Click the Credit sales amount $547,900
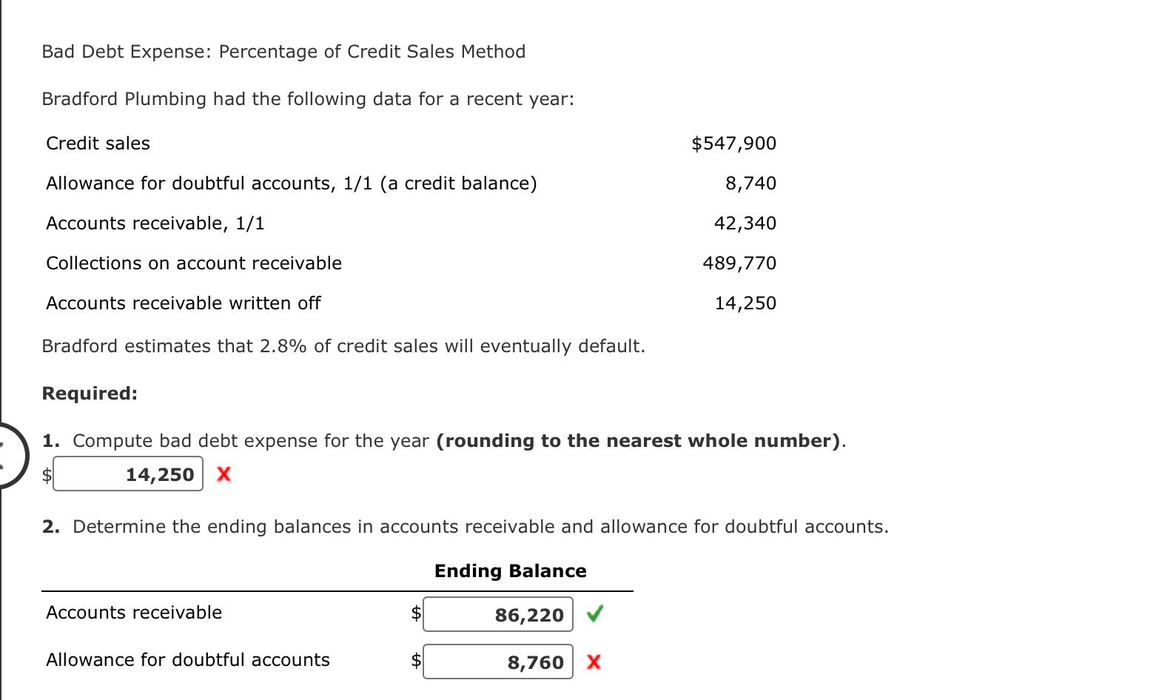 coord(733,143)
